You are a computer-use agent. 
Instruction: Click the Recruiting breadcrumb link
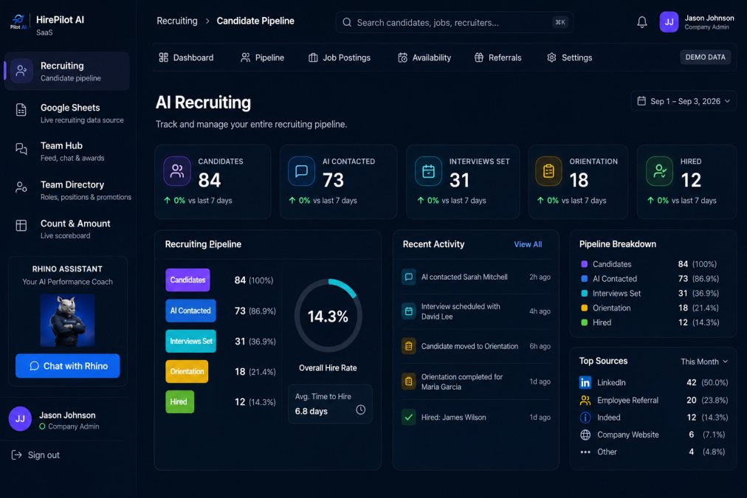(x=176, y=21)
